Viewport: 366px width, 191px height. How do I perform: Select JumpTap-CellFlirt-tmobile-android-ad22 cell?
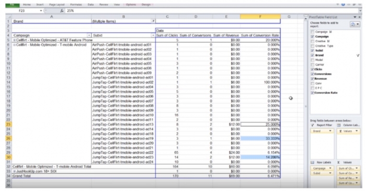(123, 152)
